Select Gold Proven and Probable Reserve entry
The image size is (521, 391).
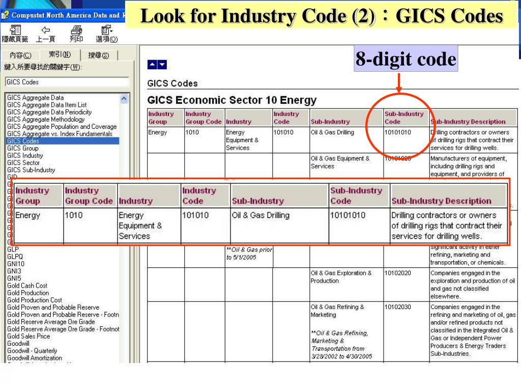(53, 308)
